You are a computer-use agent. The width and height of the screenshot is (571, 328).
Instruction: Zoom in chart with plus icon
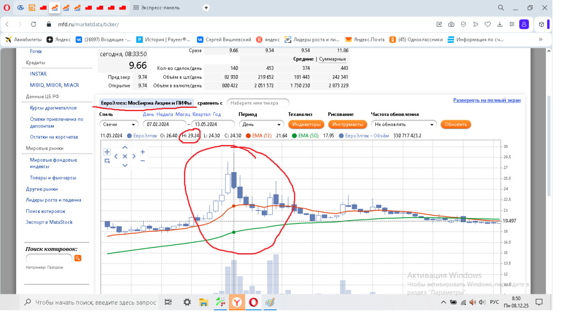[143, 152]
